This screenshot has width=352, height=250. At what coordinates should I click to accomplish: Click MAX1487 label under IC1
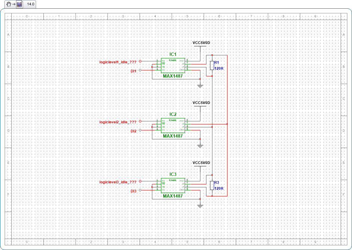[173, 76]
